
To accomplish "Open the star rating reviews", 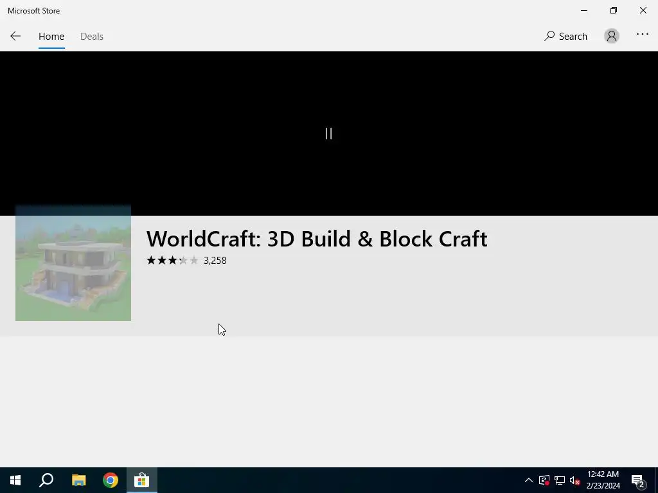I will pos(172,261).
